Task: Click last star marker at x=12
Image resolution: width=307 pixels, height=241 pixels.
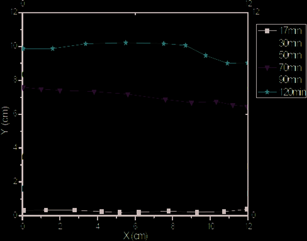Action: click(247, 63)
